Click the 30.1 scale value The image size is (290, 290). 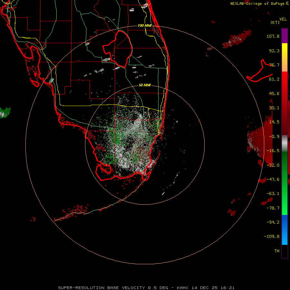pyautogui.click(x=274, y=108)
